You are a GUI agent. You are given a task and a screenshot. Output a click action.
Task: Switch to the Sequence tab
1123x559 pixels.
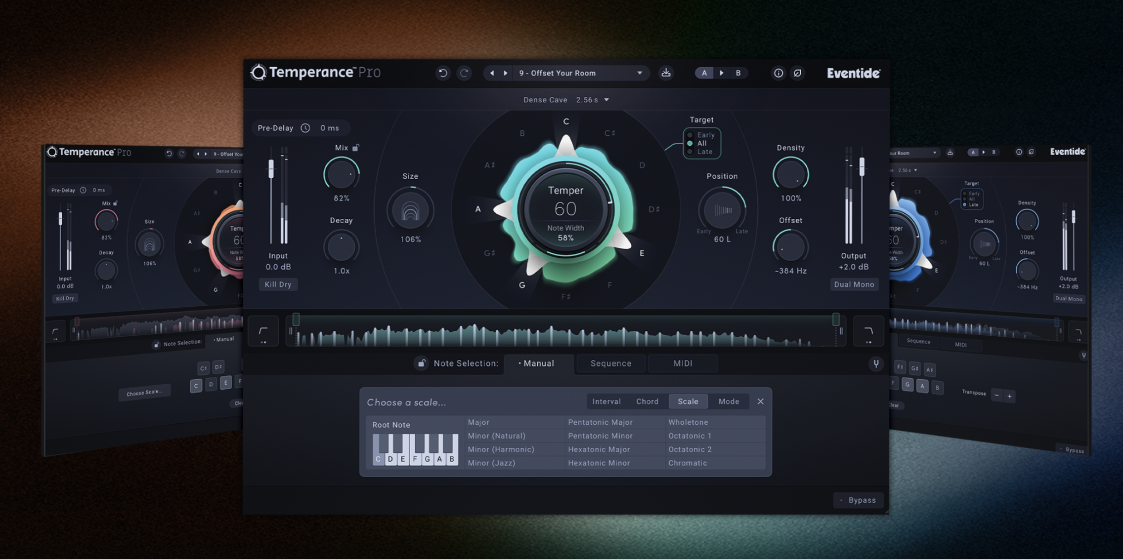pyautogui.click(x=610, y=363)
